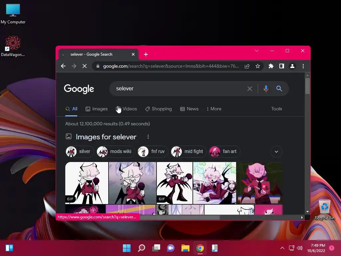Clear the search box with X
Viewport: 341px width, 256px height.
(x=250, y=89)
